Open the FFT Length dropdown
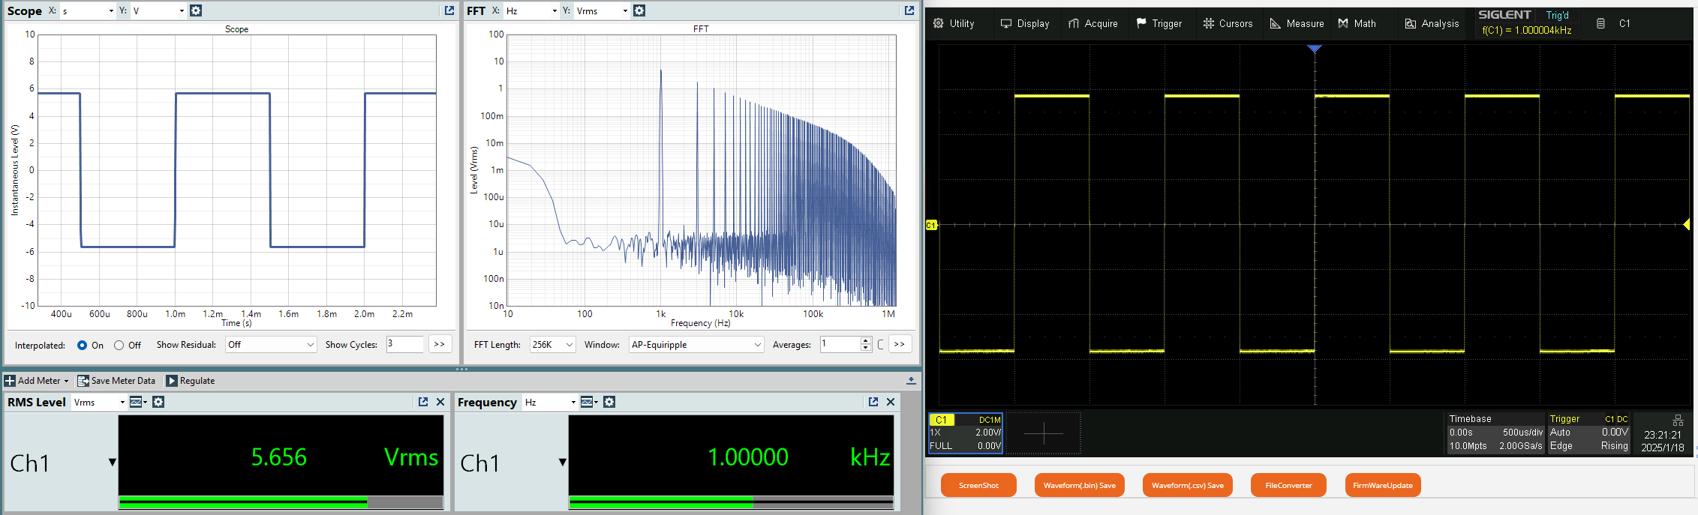The width and height of the screenshot is (1698, 515). [x=553, y=345]
